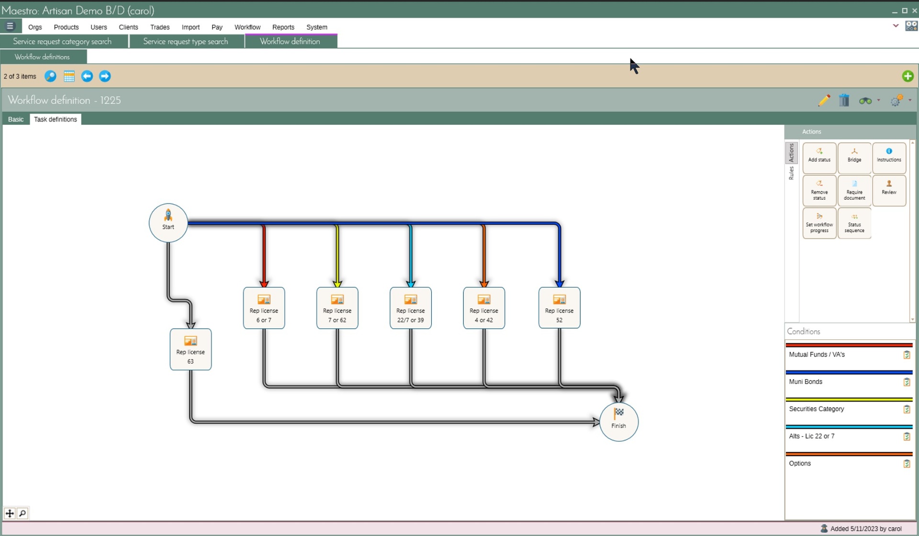Select the vertical Rules side tab
This screenshot has height=536, width=919.
(792, 173)
